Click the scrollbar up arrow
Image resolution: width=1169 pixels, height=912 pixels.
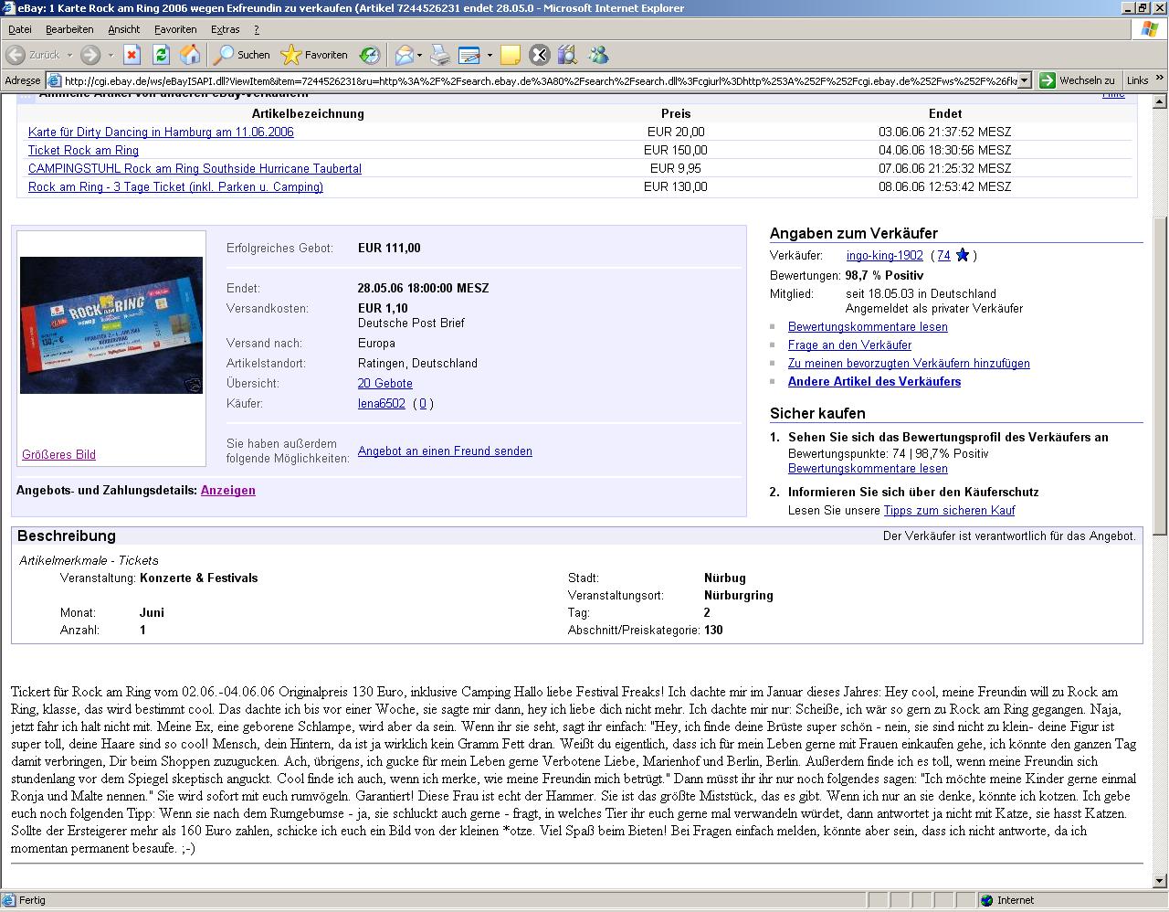pyautogui.click(x=1160, y=101)
